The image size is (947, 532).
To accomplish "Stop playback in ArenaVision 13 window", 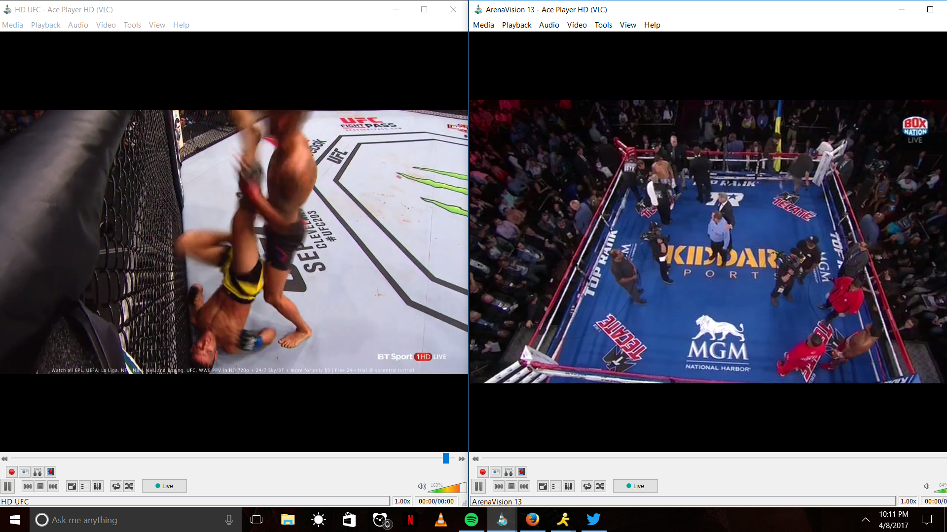I will click(511, 486).
